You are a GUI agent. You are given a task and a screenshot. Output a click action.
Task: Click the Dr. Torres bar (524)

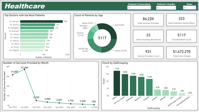point(32,47)
